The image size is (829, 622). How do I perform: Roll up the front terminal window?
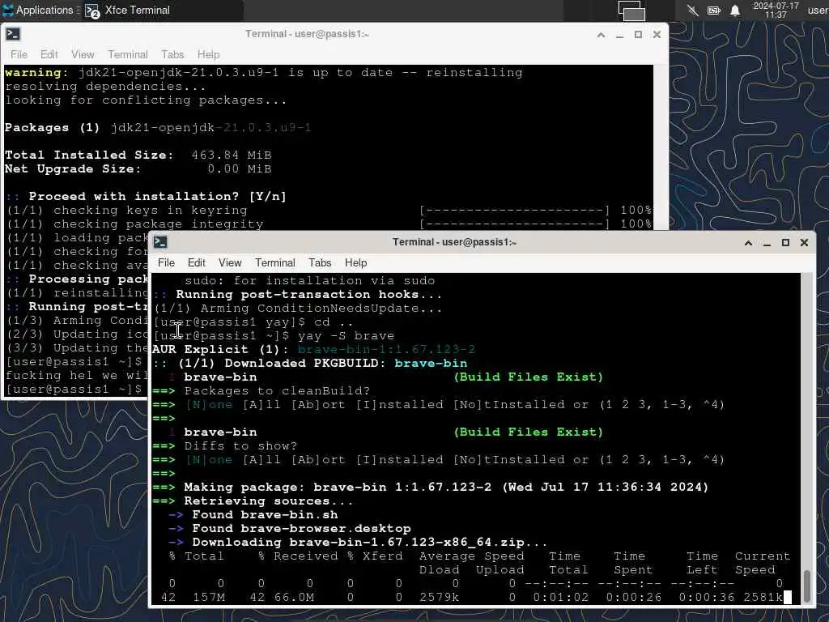pyautogui.click(x=749, y=243)
